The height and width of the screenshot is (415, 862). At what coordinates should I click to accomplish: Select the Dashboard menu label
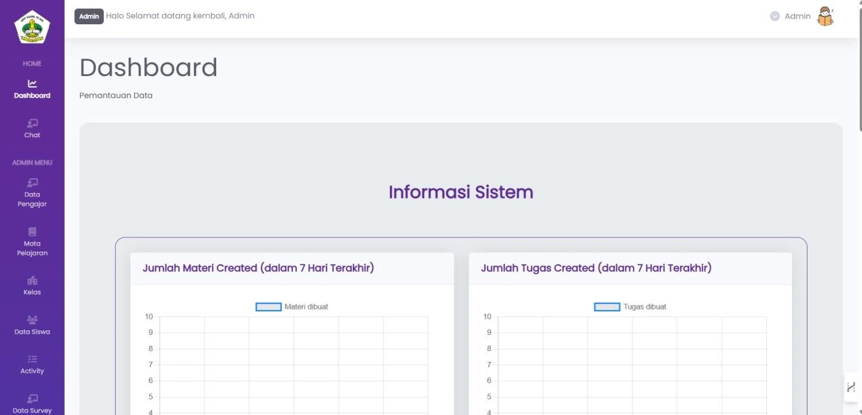coord(32,96)
